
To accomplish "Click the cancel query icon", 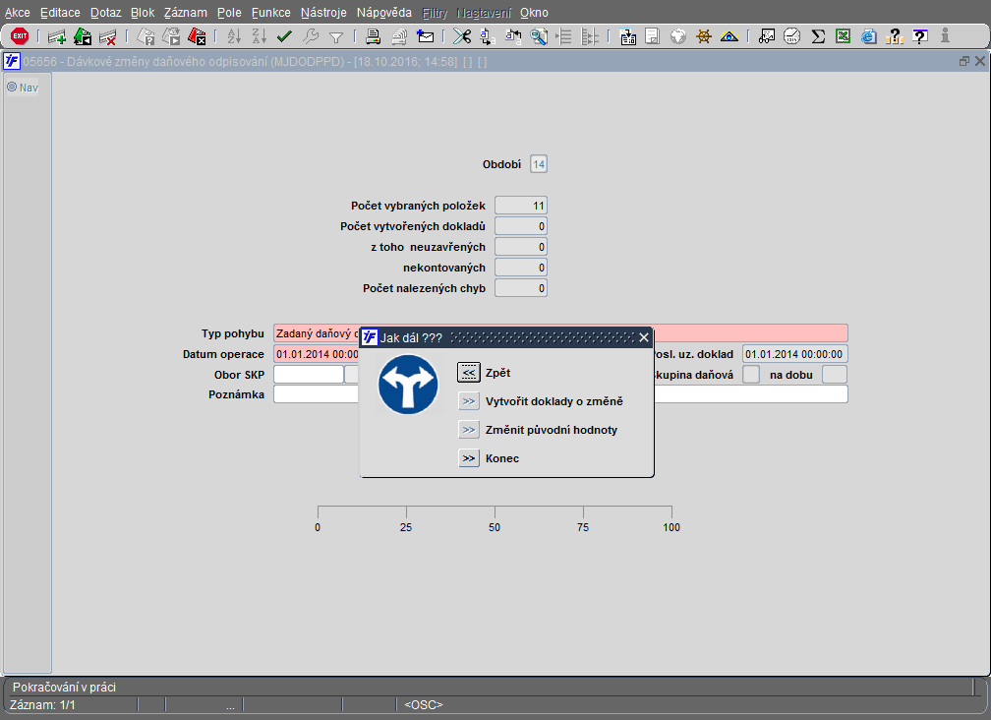I will pyautogui.click(x=197, y=36).
